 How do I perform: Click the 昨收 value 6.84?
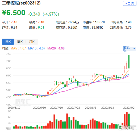coord(14,28)
